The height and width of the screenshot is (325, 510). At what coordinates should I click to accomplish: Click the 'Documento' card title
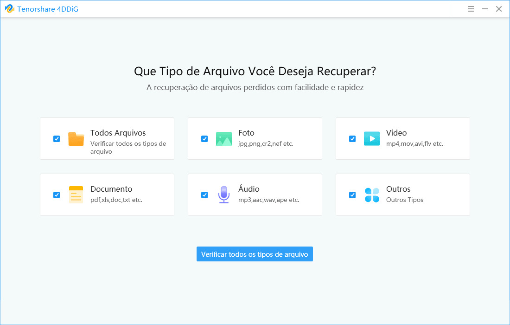point(111,189)
